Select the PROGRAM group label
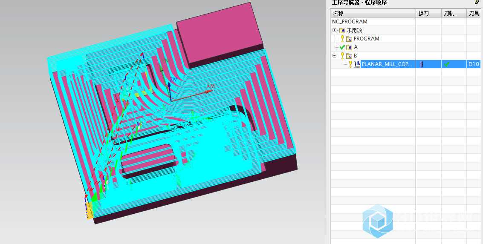483x244 pixels. (366, 39)
